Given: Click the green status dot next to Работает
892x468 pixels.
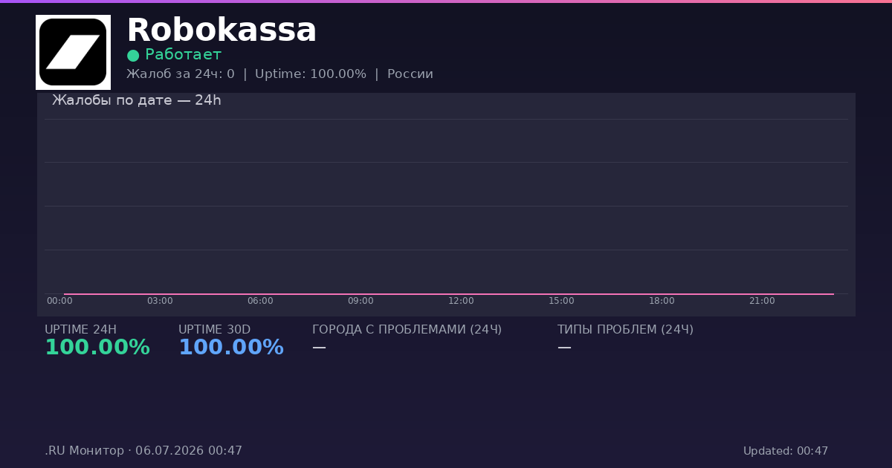Looking at the screenshot, I should 133,55.
